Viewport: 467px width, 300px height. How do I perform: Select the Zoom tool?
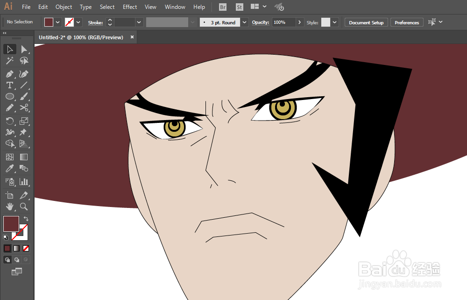(x=24, y=207)
